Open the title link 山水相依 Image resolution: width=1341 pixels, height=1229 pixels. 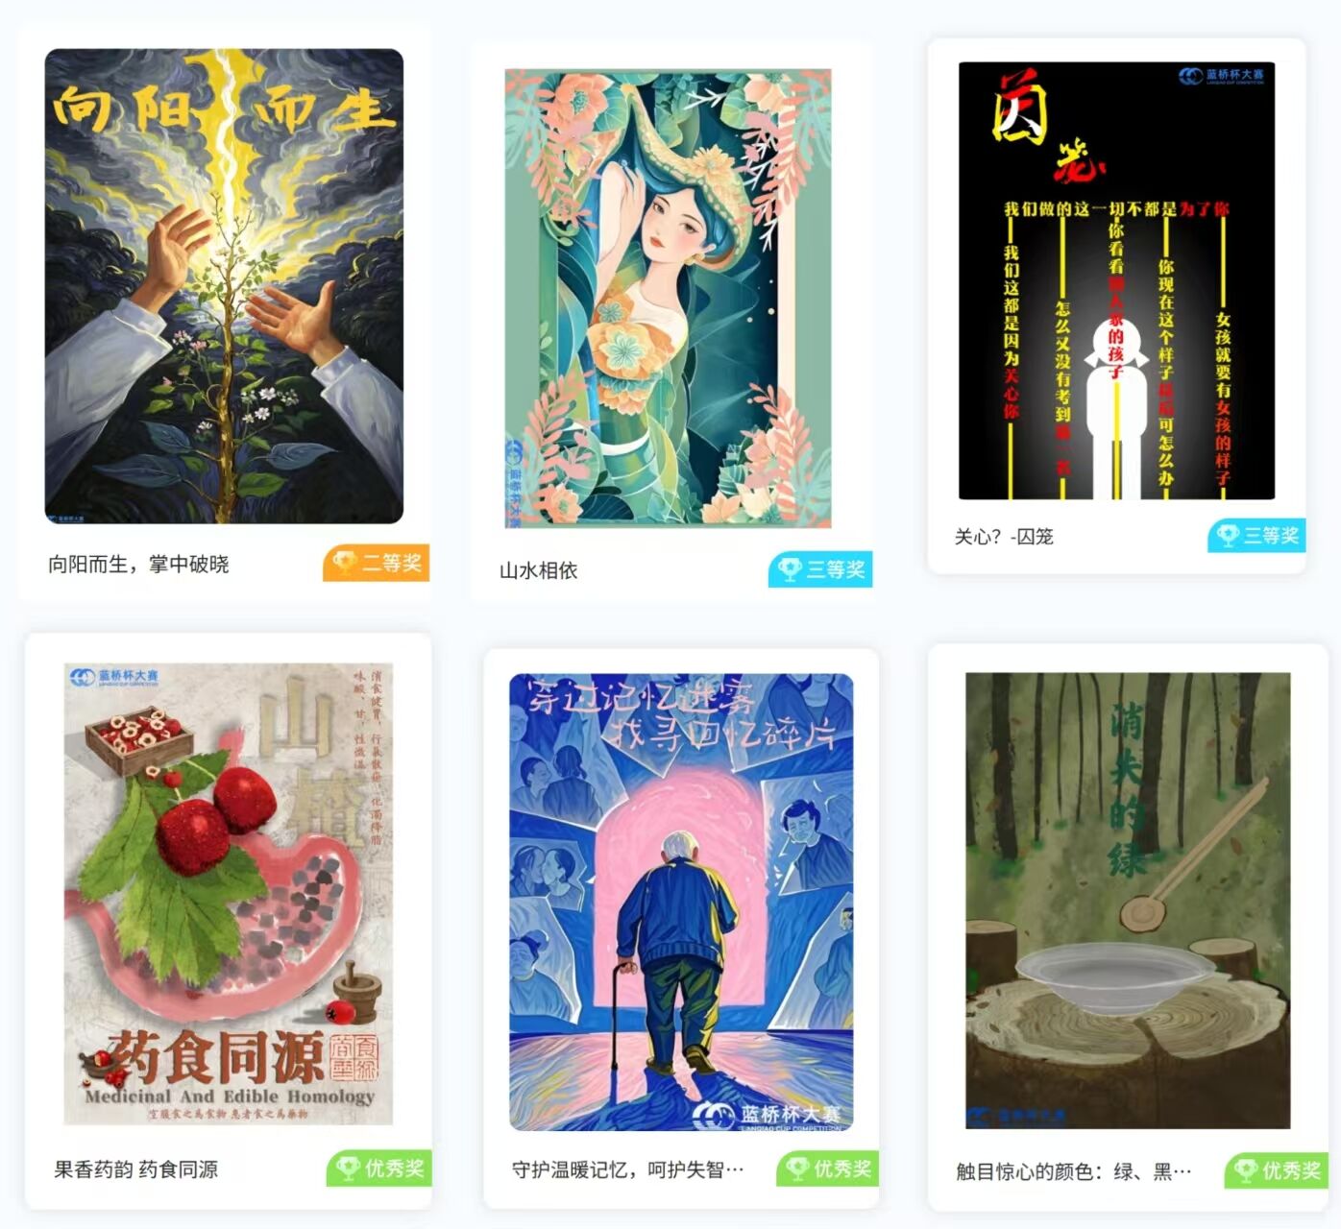538,570
